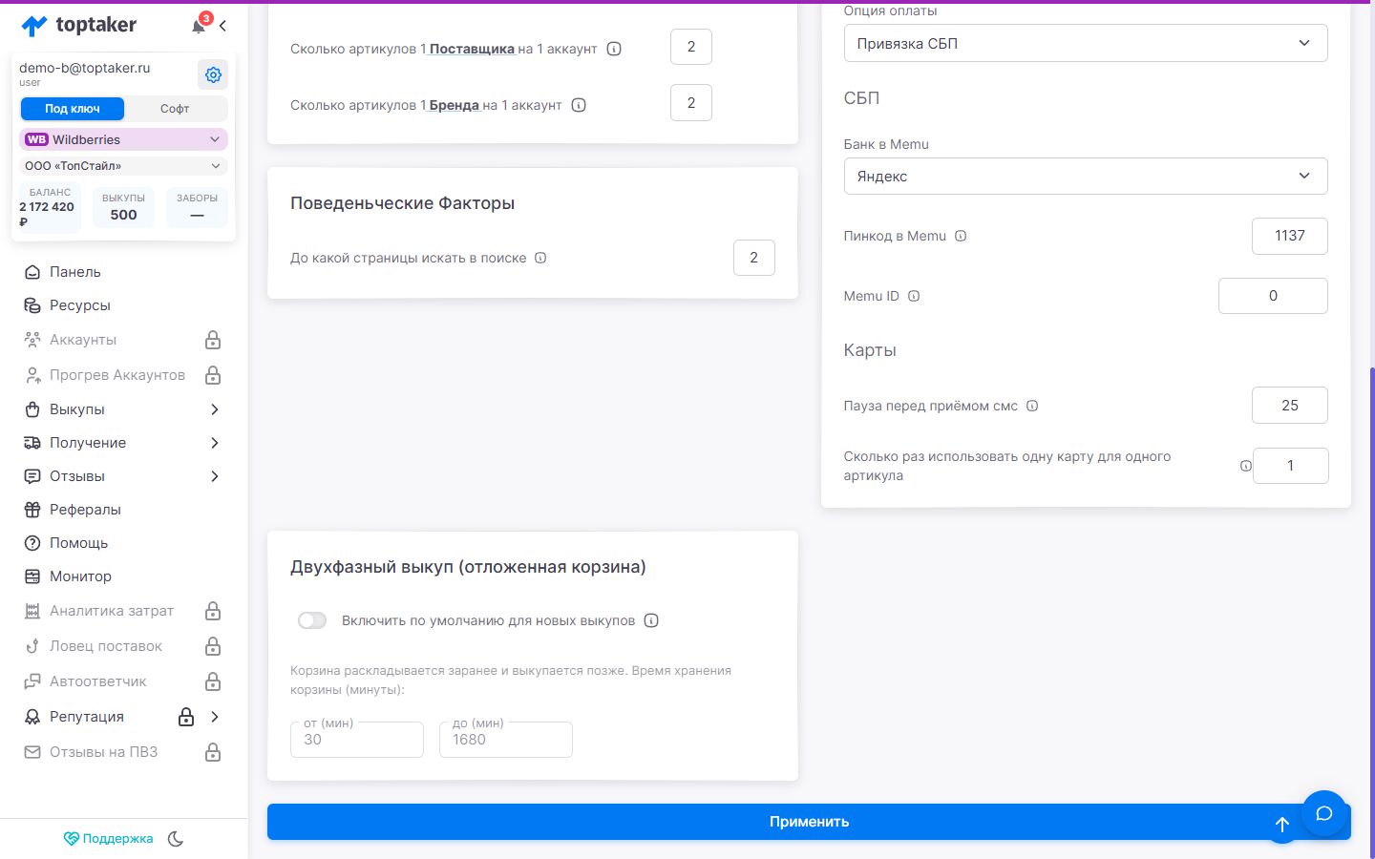Show info icon next to Memu ID
1375x859 pixels.
click(x=914, y=296)
